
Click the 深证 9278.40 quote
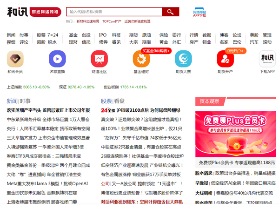point(77,87)
